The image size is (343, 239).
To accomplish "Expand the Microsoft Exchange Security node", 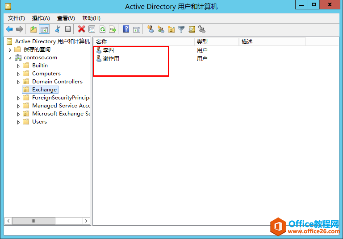I will pyautogui.click(x=18, y=114).
